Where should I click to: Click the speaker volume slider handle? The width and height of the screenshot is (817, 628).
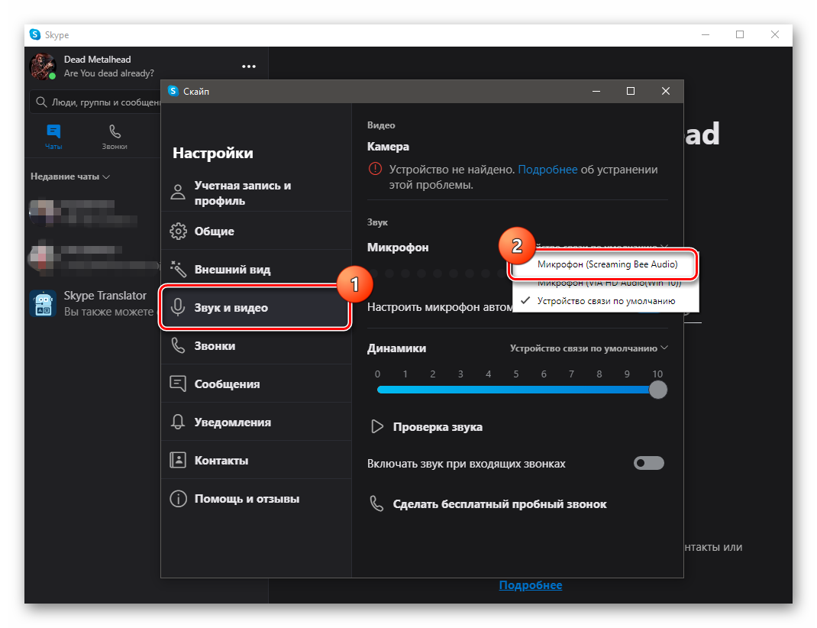pos(657,390)
